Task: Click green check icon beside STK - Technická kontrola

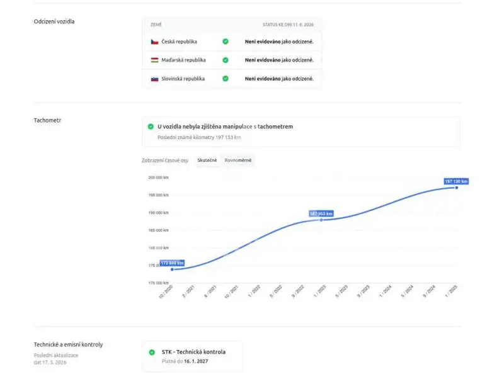Action: click(152, 352)
